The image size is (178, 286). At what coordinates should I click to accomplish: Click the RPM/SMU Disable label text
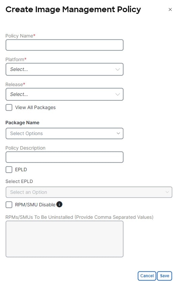click(x=35, y=205)
